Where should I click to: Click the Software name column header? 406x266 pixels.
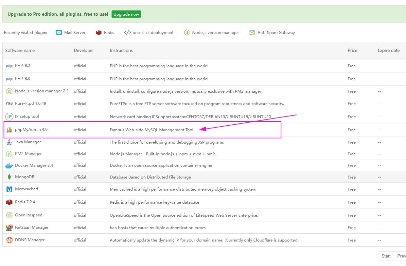click(20, 50)
